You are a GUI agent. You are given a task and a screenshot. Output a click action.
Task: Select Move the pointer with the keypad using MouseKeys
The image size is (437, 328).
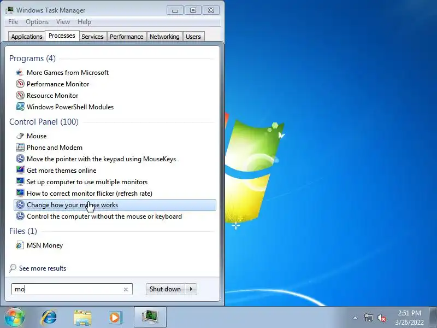(x=102, y=159)
